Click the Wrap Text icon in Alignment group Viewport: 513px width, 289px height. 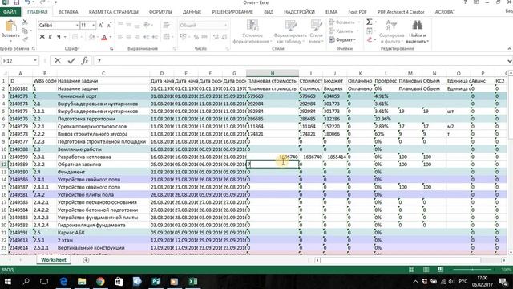pyautogui.click(x=167, y=25)
